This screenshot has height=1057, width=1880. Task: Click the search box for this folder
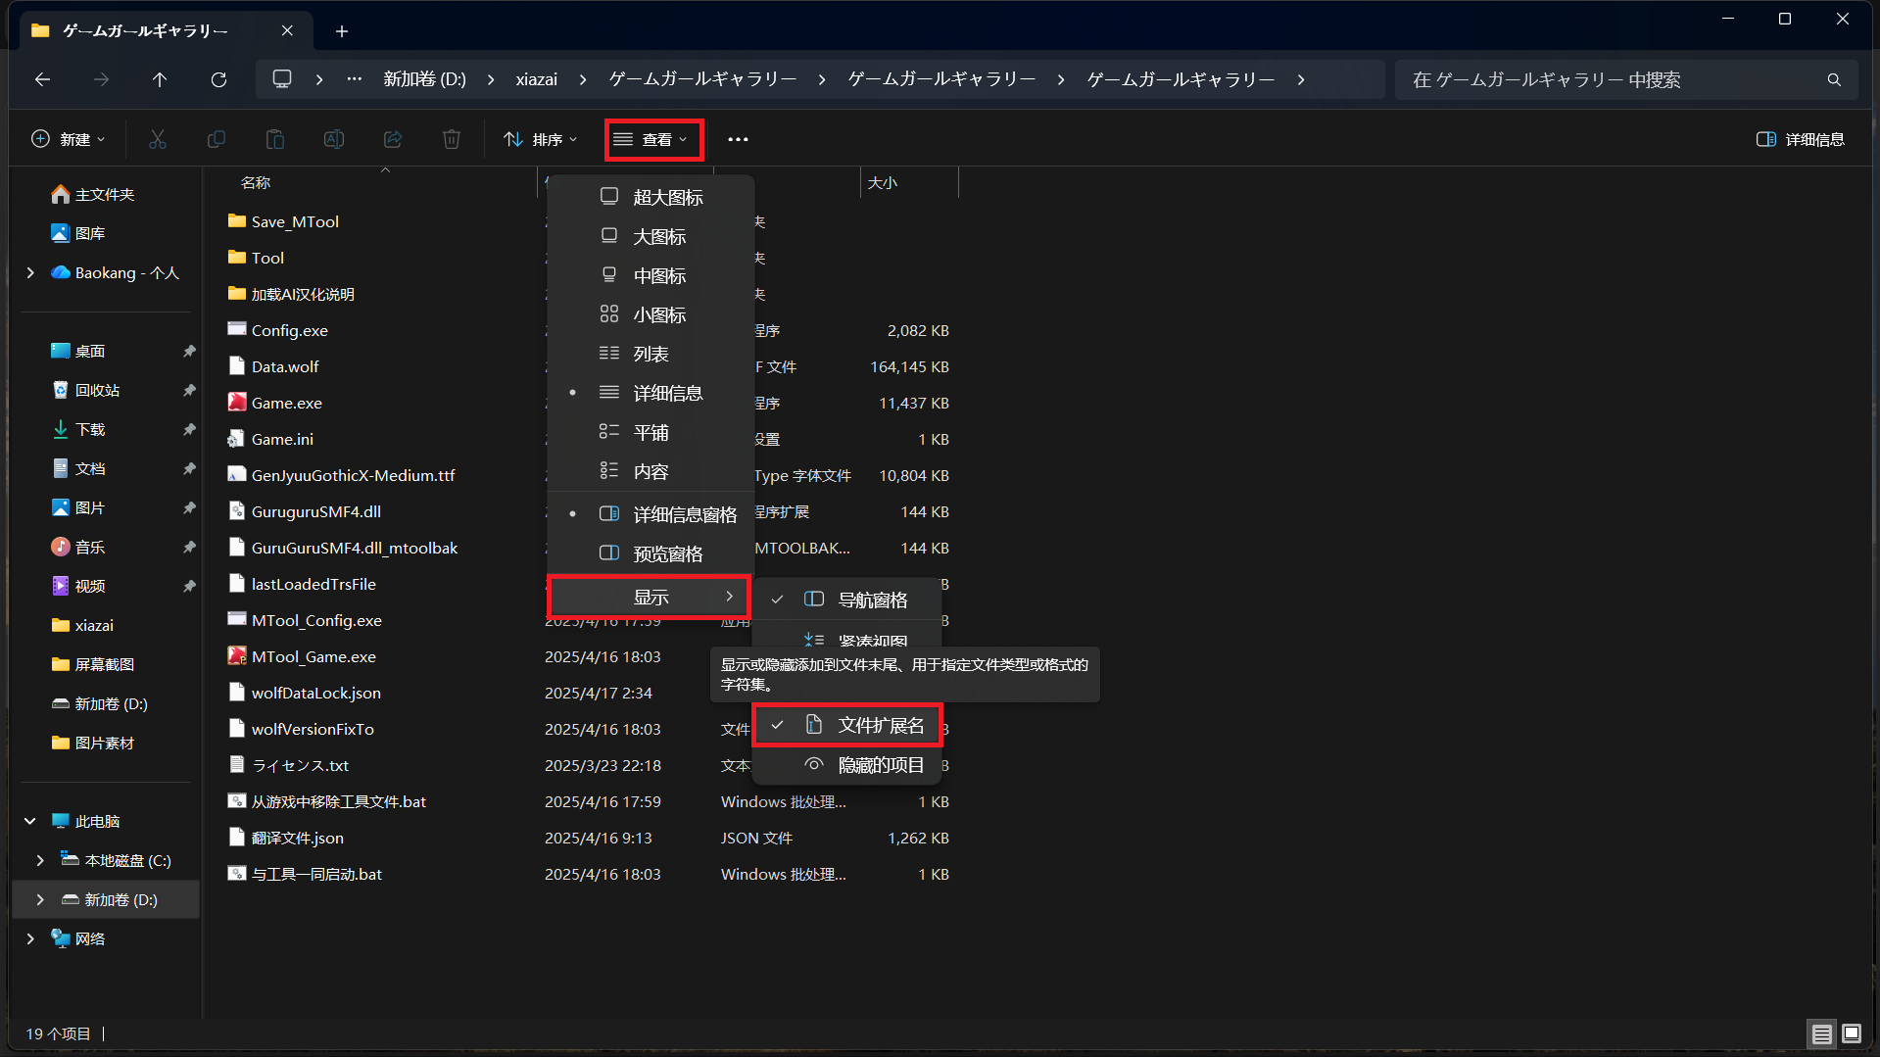tap(1626, 79)
